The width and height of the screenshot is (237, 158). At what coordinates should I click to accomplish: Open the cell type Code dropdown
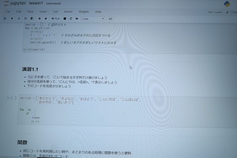(x=93, y=19)
